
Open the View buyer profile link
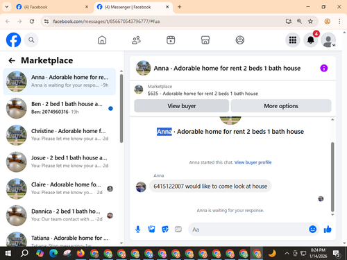tap(253, 162)
